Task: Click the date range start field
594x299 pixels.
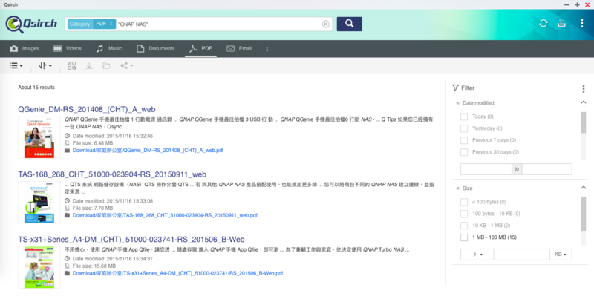Action: click(486, 169)
